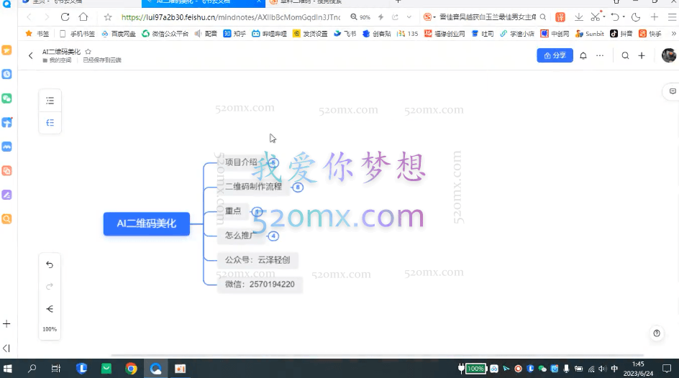Select the 项目介绍 node
Viewport: 679px width, 378px height.
241,162
